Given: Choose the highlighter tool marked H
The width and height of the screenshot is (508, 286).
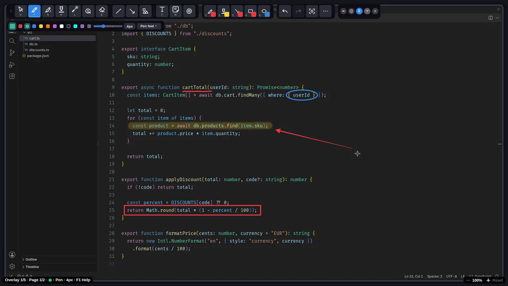Looking at the screenshot, I should click(61, 11).
